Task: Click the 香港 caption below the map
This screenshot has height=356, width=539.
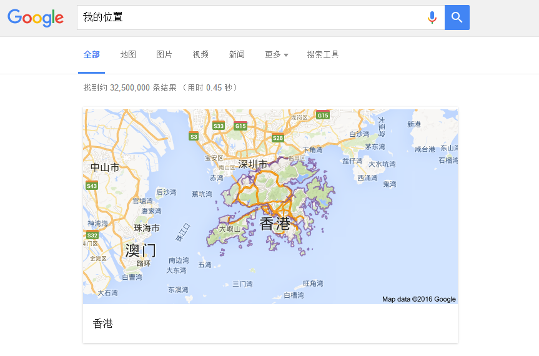Action: [103, 324]
